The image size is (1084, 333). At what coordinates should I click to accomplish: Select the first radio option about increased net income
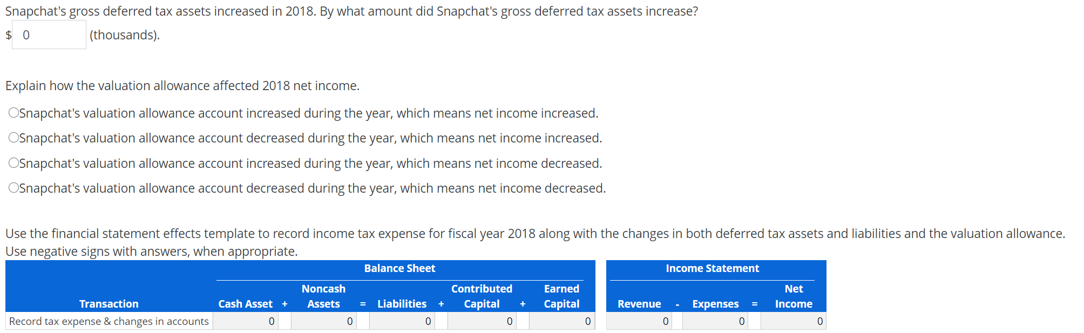point(13,112)
